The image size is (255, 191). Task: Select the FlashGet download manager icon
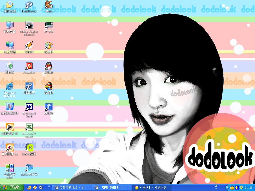pyautogui.click(x=29, y=66)
